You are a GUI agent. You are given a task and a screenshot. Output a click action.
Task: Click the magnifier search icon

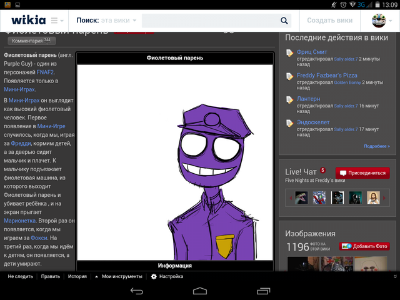[284, 21]
